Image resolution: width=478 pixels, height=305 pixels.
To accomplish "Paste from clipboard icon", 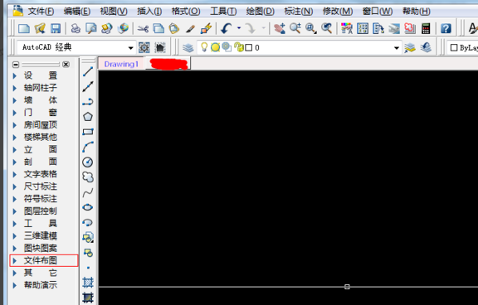I will tap(174, 29).
